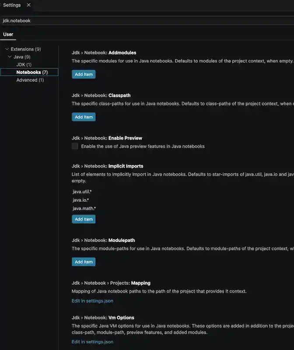Edit Vm Options in settings.json

pyautogui.click(x=92, y=341)
